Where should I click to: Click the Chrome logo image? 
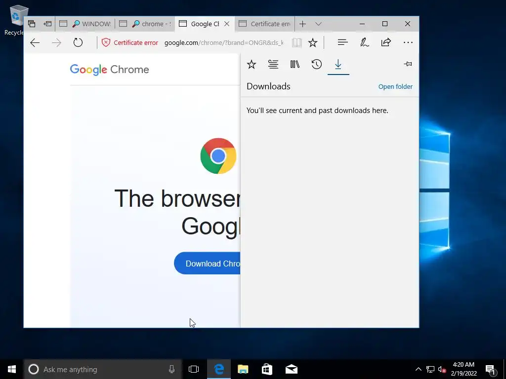[218, 156]
